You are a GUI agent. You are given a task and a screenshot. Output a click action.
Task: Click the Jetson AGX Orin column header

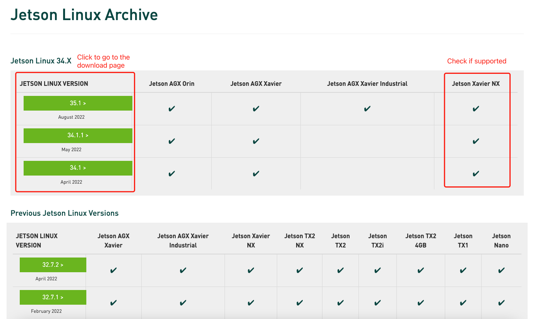(171, 84)
